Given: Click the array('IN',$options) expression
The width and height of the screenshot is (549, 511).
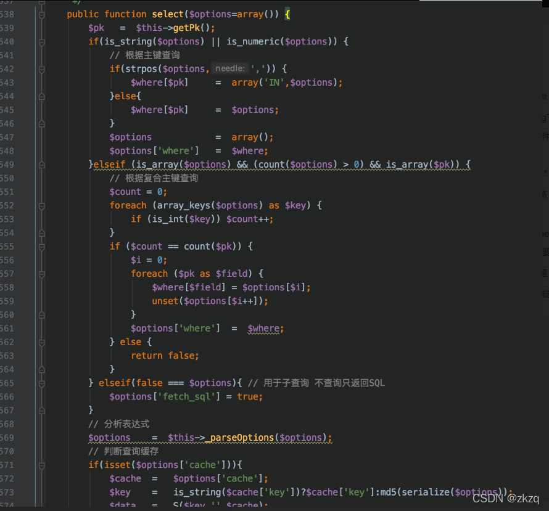Looking at the screenshot, I should [284, 83].
